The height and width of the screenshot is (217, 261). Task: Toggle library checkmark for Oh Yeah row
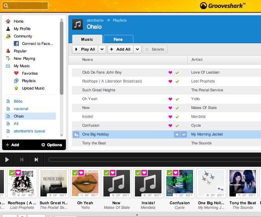[x=177, y=99]
